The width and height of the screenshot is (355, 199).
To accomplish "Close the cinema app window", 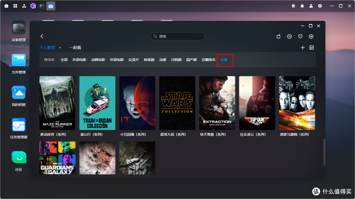I will [319, 26].
